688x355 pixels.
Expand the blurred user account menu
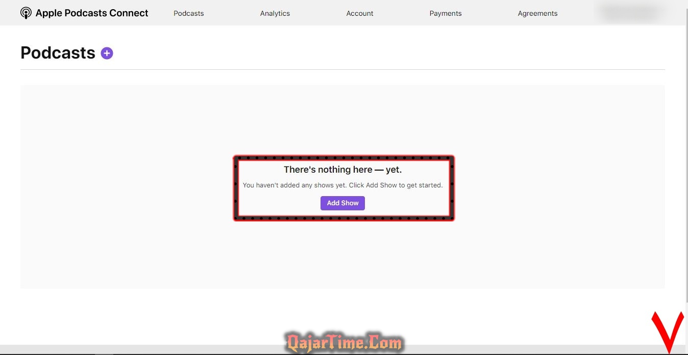point(633,13)
